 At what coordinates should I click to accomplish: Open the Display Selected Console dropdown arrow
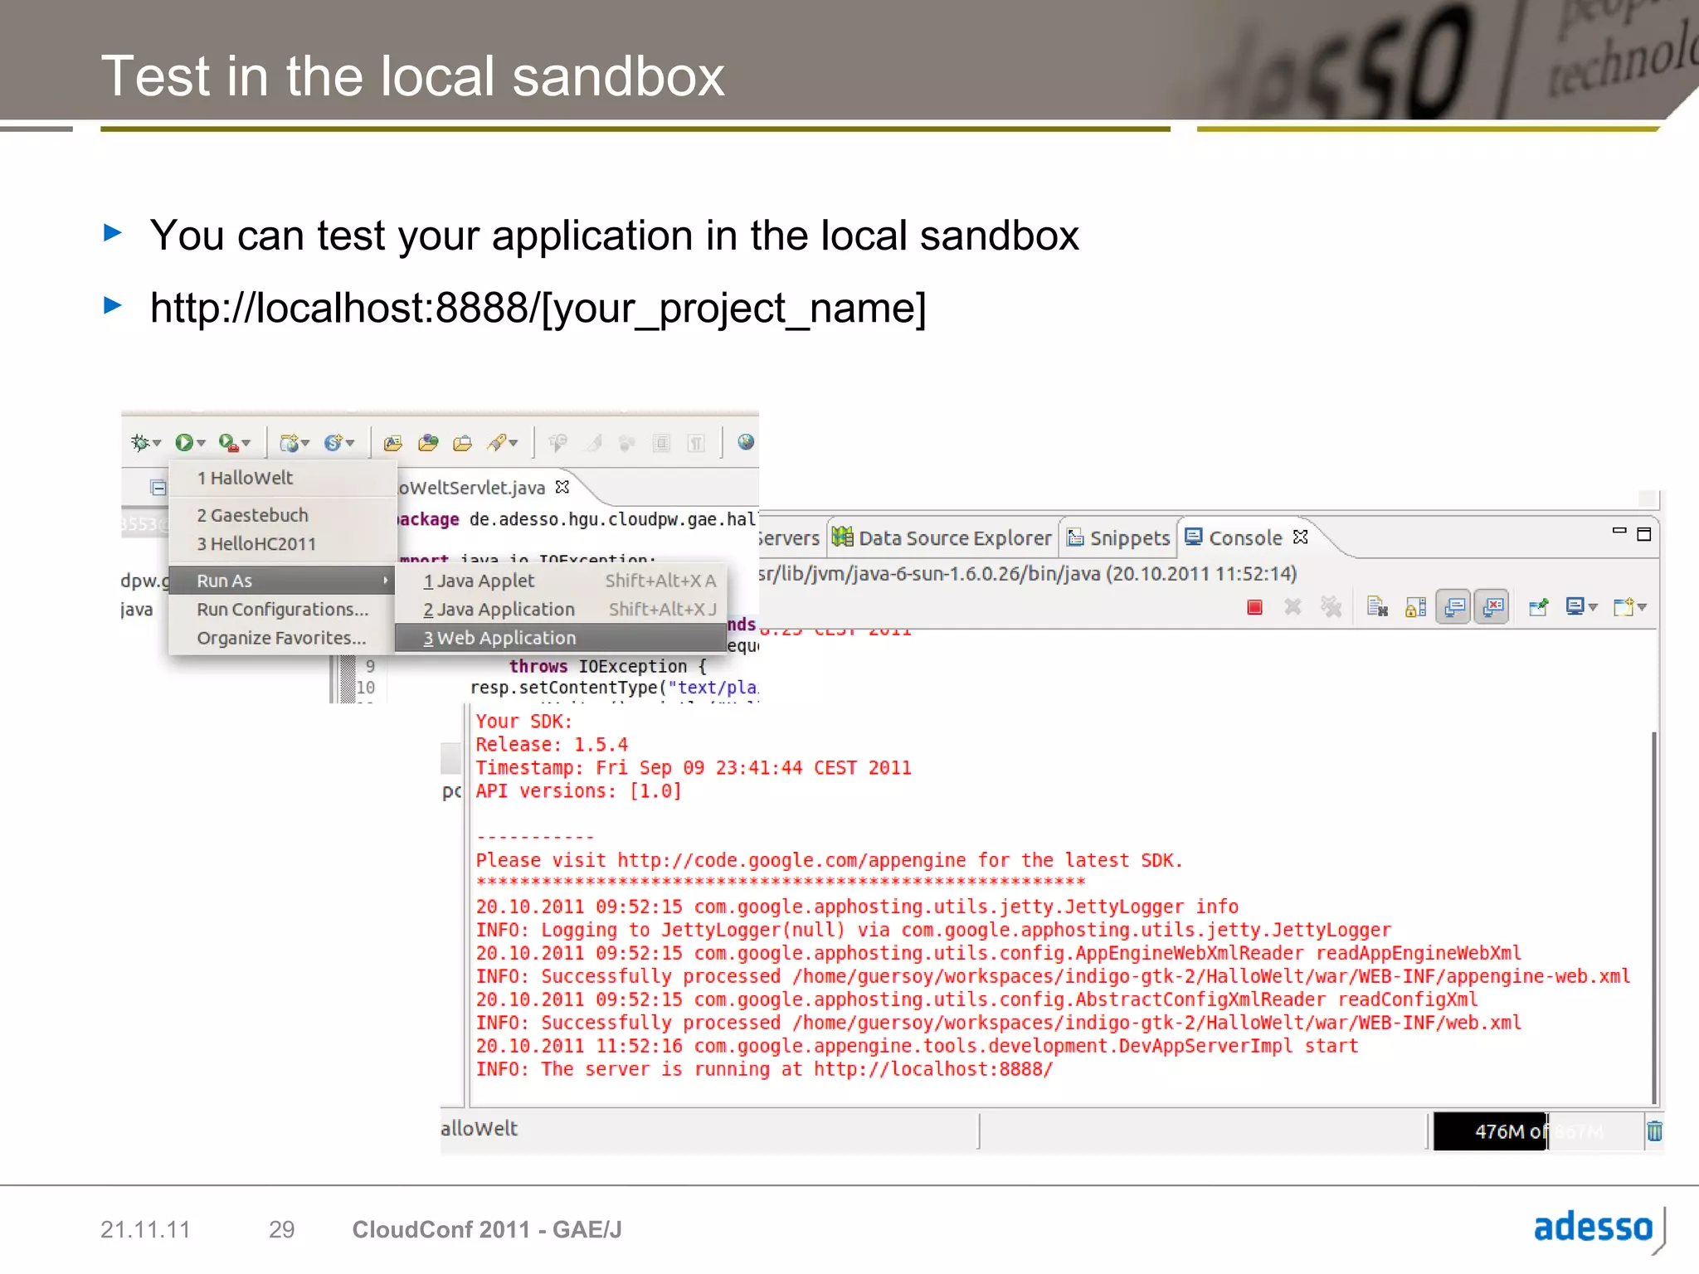click(x=1593, y=608)
